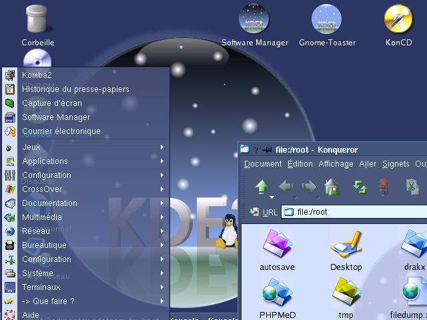This screenshot has height=320, width=427.
Task: Open the tmp folder in Konqueror
Action: coord(346,292)
